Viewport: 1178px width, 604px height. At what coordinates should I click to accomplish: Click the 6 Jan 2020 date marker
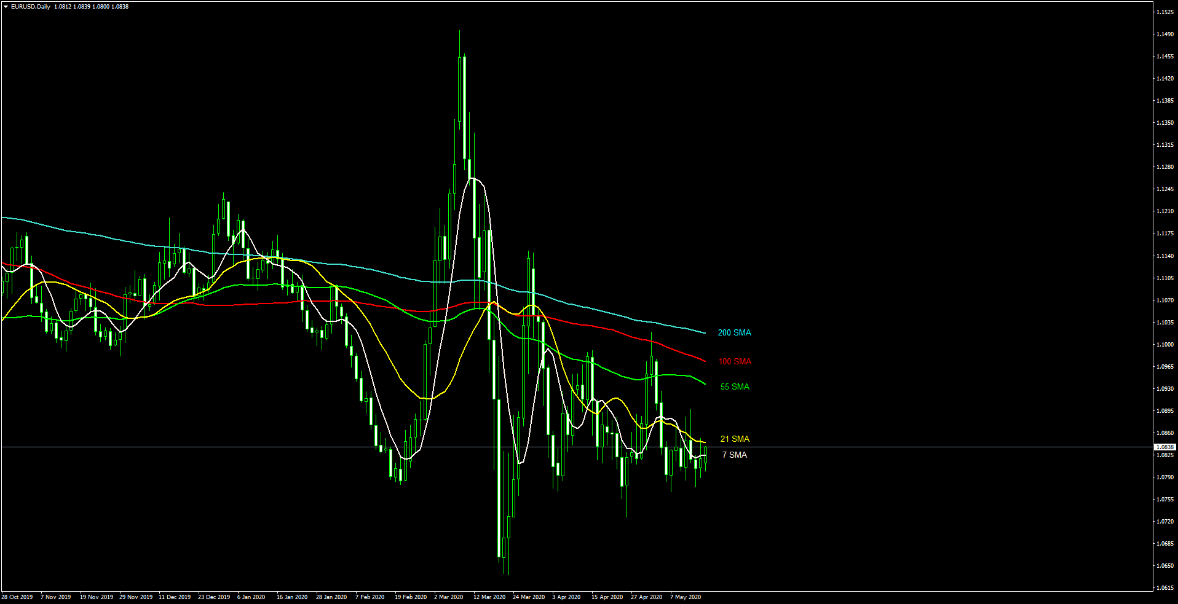point(251,597)
